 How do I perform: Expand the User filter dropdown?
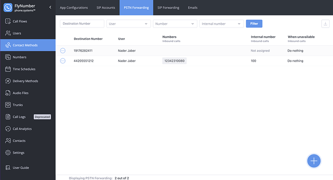128,24
